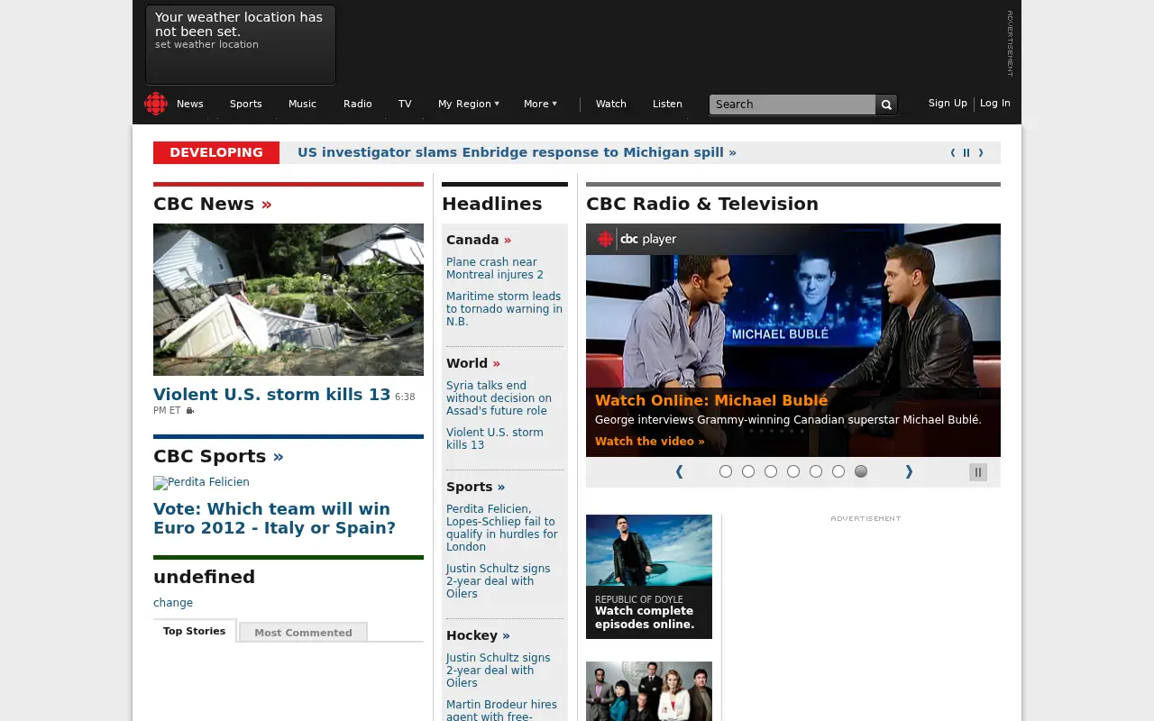
Task: Show next slide in CBC player carousel
Action: pos(909,471)
